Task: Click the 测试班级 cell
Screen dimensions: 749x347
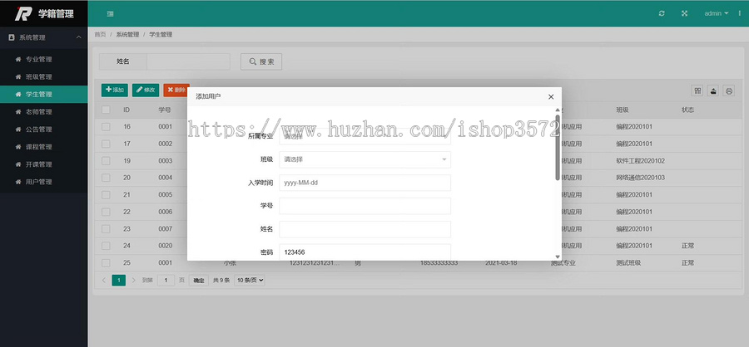Action: [628, 262]
